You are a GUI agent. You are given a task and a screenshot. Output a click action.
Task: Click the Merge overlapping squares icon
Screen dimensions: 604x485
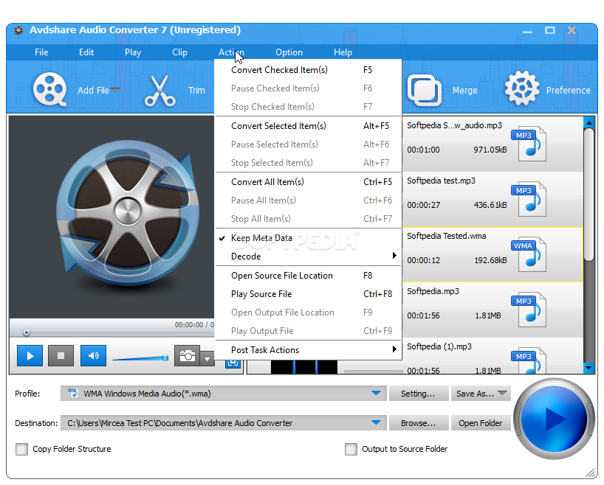click(x=425, y=90)
